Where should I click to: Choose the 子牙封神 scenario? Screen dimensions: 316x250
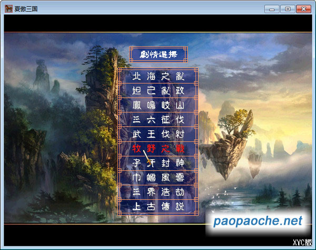coord(158,163)
